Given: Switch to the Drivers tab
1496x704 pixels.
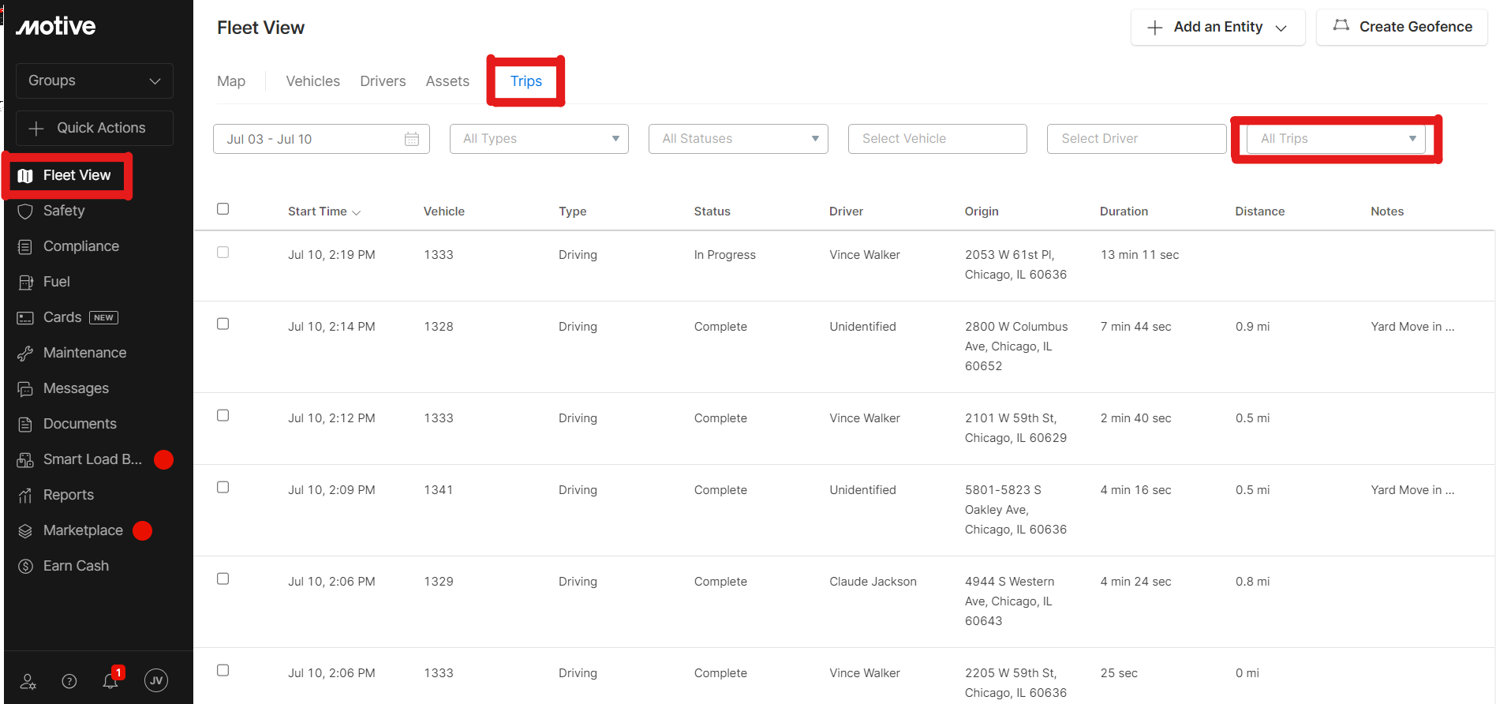Looking at the screenshot, I should click(x=383, y=81).
